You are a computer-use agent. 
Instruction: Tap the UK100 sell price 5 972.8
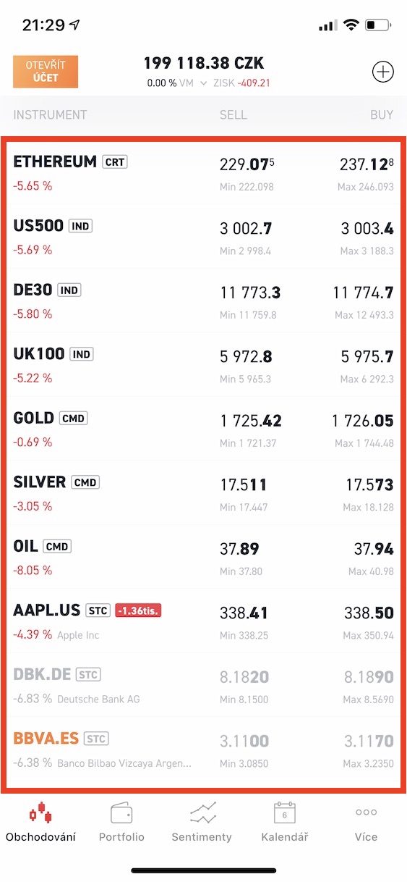click(246, 357)
